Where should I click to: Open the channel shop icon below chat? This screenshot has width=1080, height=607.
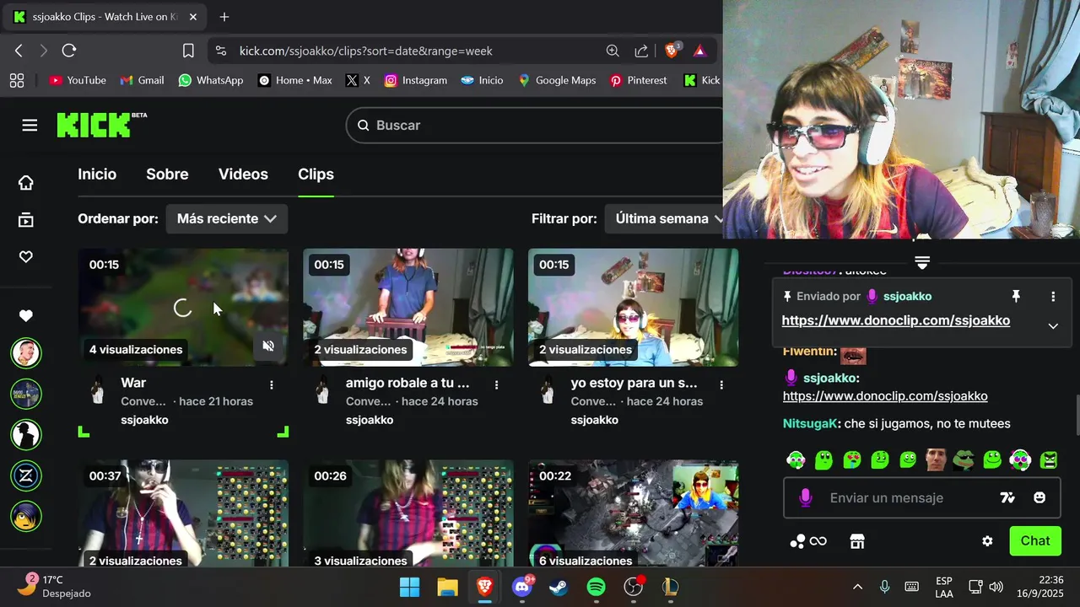coord(857,541)
